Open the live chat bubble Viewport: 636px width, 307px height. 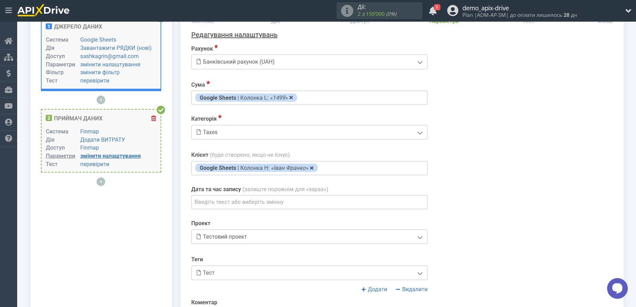617,288
